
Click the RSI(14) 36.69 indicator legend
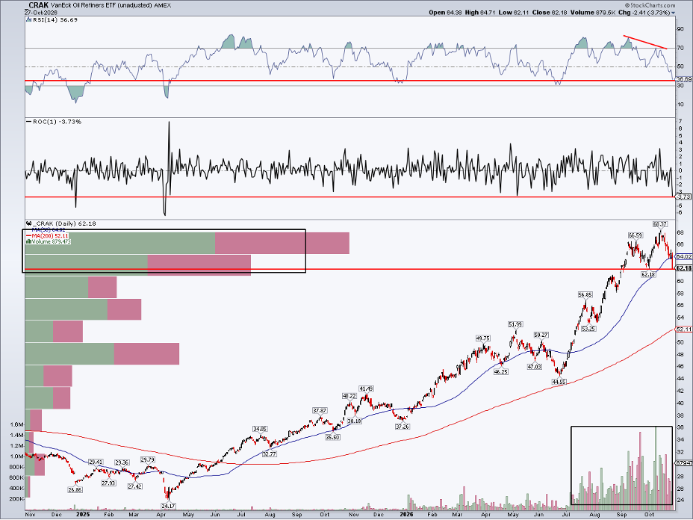click(x=55, y=20)
